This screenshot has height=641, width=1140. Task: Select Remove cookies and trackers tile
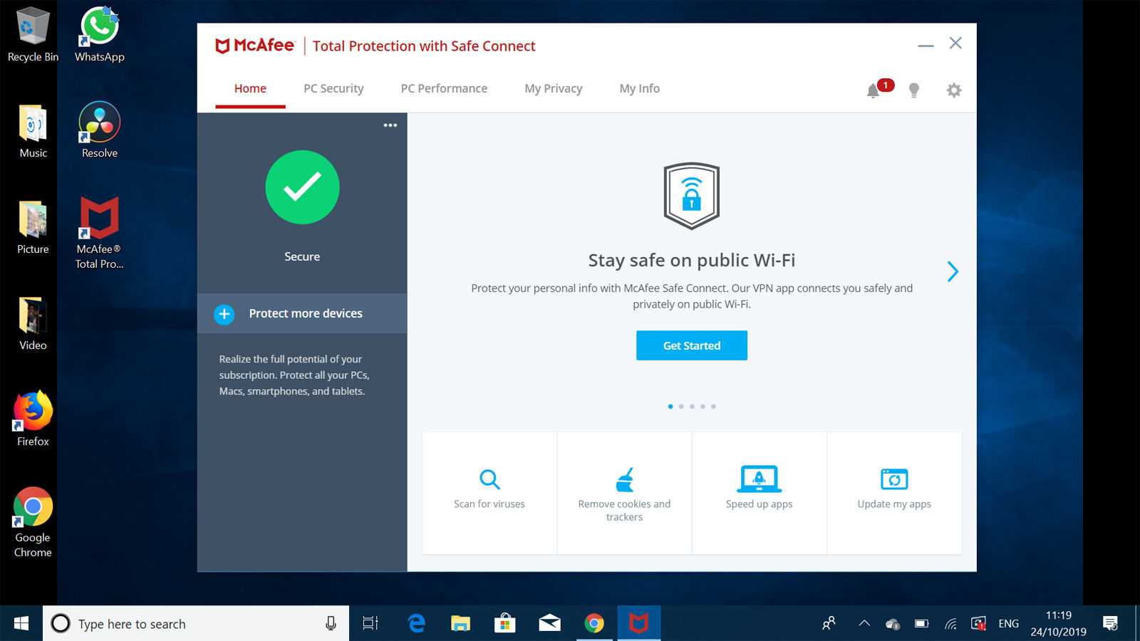[x=624, y=493]
